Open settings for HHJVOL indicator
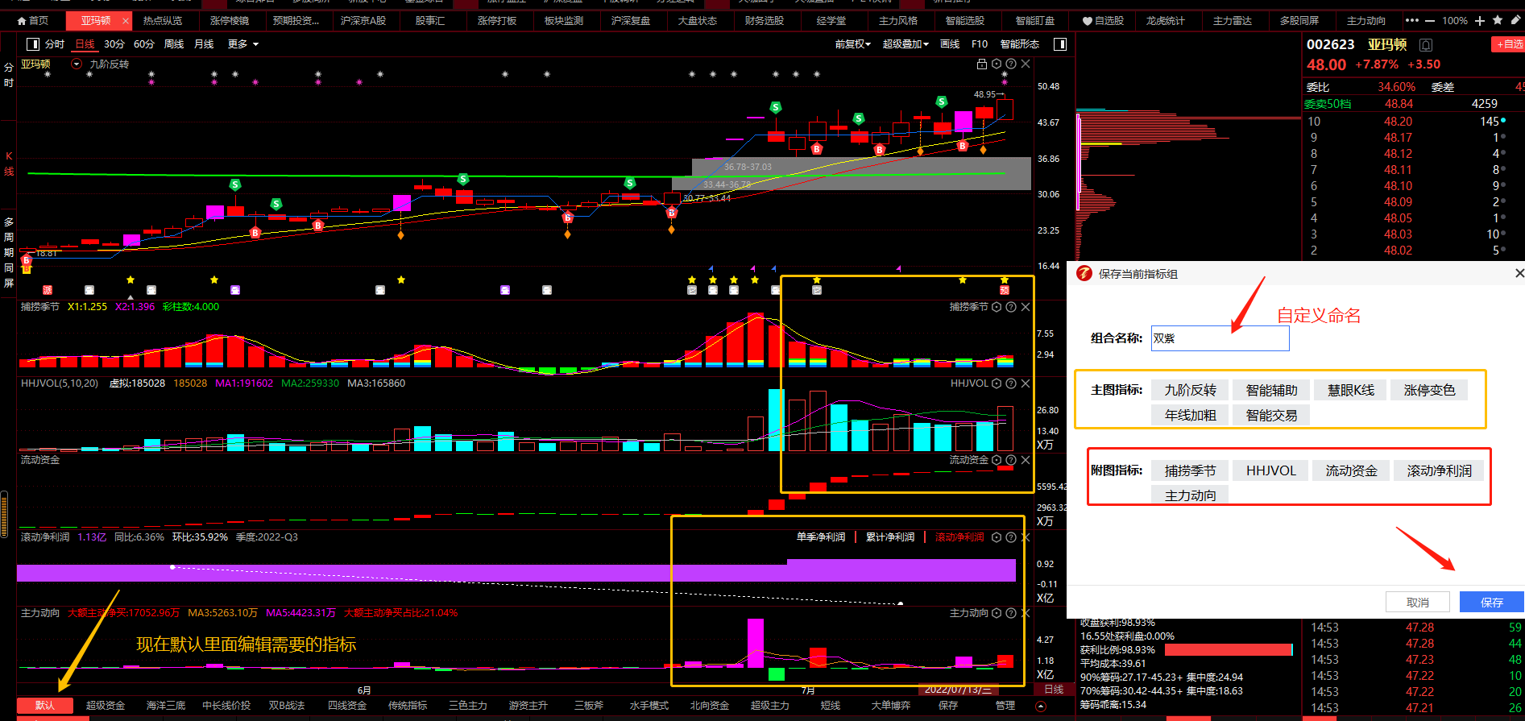This screenshot has height=721, width=1525. 997,383
